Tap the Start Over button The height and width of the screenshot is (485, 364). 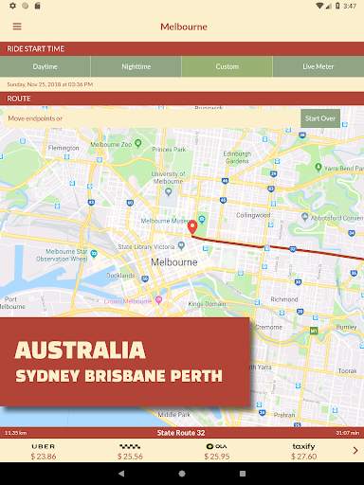pyautogui.click(x=320, y=118)
